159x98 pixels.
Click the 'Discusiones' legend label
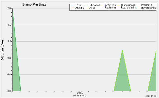click(128, 5)
